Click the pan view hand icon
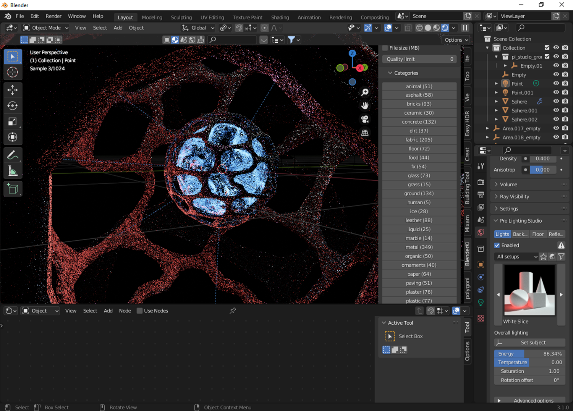This screenshot has height=411, width=573. [365, 105]
